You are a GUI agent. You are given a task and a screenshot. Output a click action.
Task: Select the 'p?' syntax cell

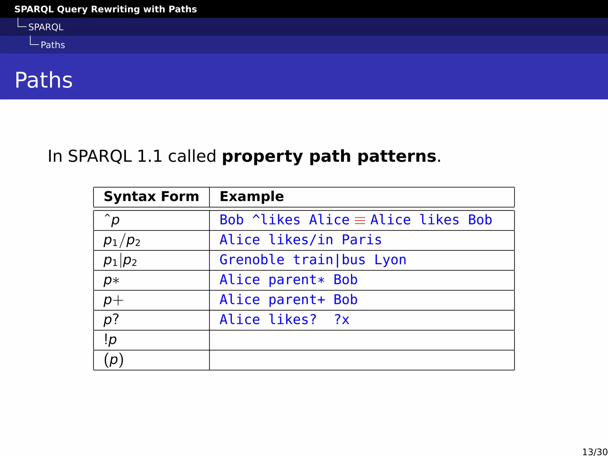click(x=151, y=320)
